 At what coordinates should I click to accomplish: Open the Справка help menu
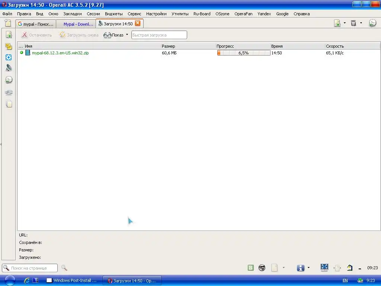coord(301,14)
